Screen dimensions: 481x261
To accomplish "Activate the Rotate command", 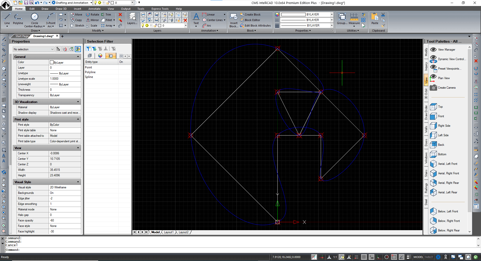I will tap(93, 15).
